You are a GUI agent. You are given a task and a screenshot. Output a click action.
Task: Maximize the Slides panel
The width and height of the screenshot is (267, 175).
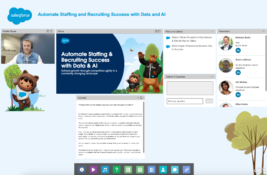click(x=159, y=31)
